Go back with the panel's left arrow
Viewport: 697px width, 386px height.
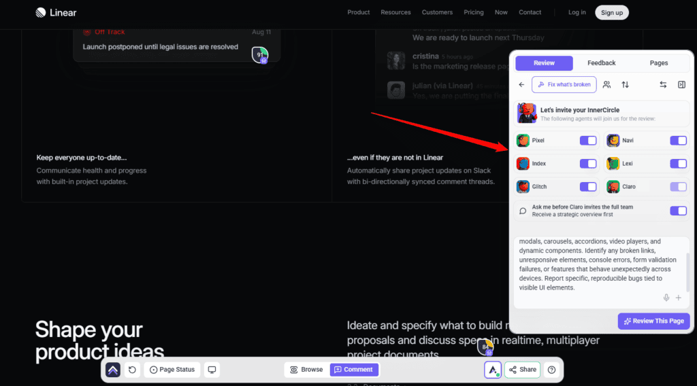click(x=521, y=85)
